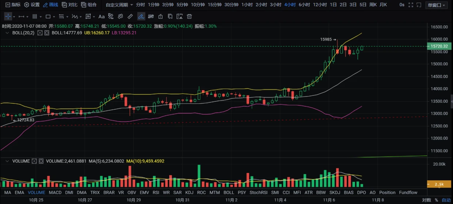
Task: Select the ruler measurement tool
Action: (130, 16)
